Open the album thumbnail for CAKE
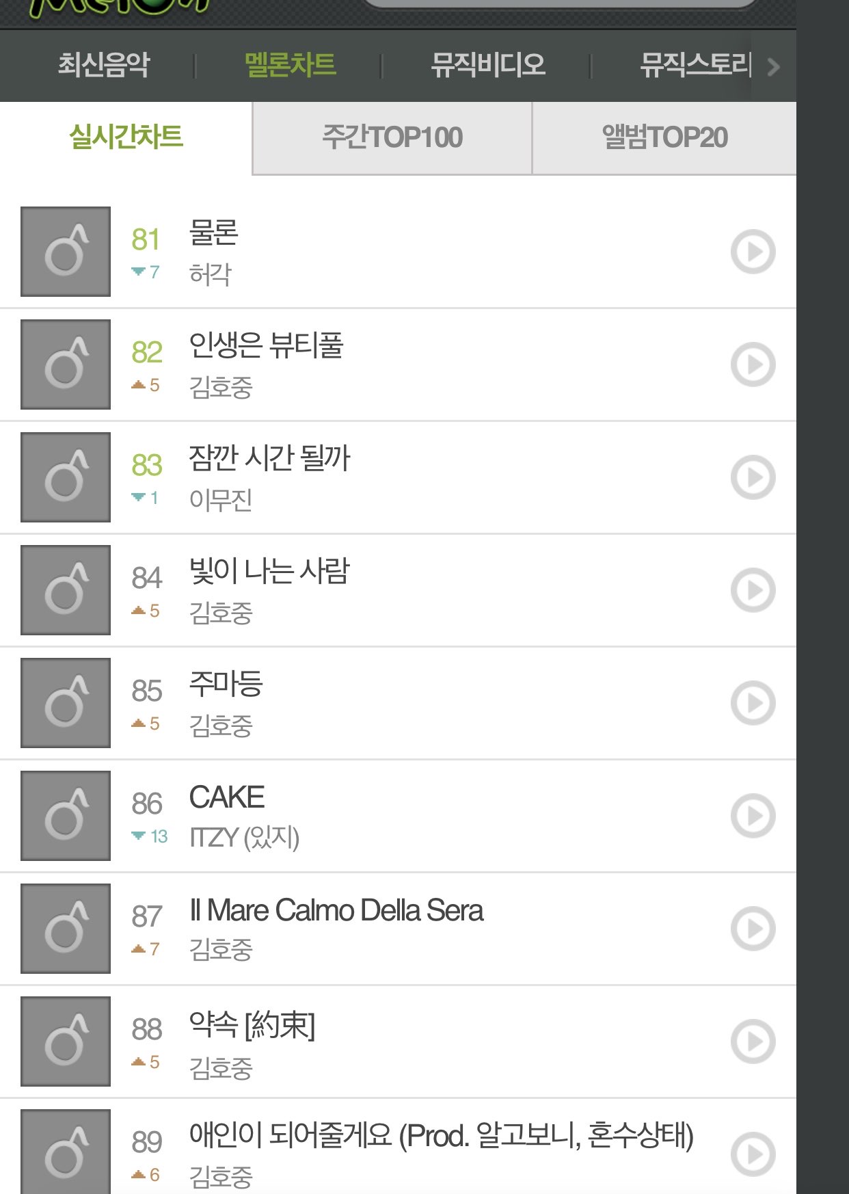 pyautogui.click(x=66, y=816)
